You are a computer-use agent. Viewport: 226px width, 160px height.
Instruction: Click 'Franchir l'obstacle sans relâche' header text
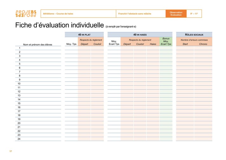(135, 14)
